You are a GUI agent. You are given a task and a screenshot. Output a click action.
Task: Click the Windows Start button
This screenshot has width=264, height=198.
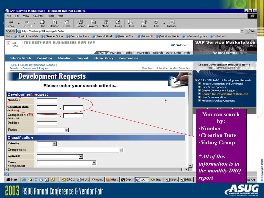[x=12, y=180]
